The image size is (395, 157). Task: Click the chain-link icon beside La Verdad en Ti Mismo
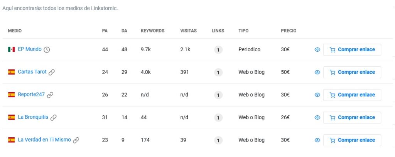click(76, 140)
